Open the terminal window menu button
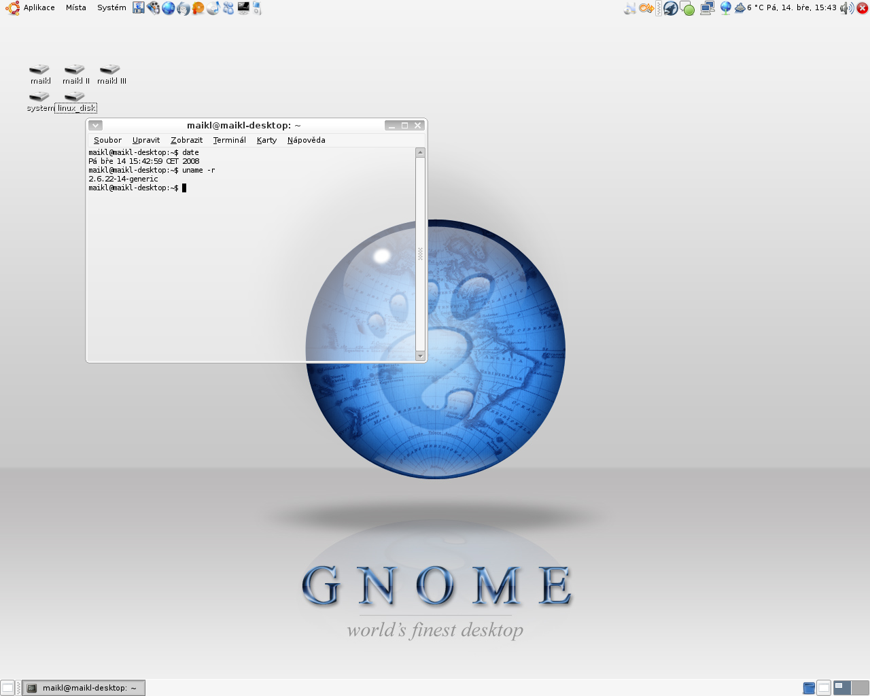This screenshot has height=696, width=870. click(x=96, y=125)
